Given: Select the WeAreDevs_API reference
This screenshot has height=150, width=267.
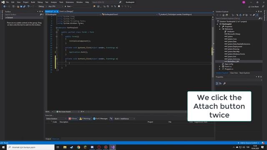Looking at the screenshot, I should (x=233, y=62).
